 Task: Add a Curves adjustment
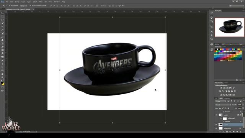(x=227, y=88)
